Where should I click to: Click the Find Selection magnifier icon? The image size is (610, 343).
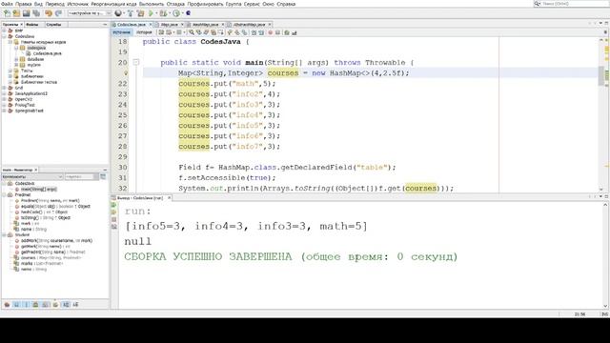(192, 32)
